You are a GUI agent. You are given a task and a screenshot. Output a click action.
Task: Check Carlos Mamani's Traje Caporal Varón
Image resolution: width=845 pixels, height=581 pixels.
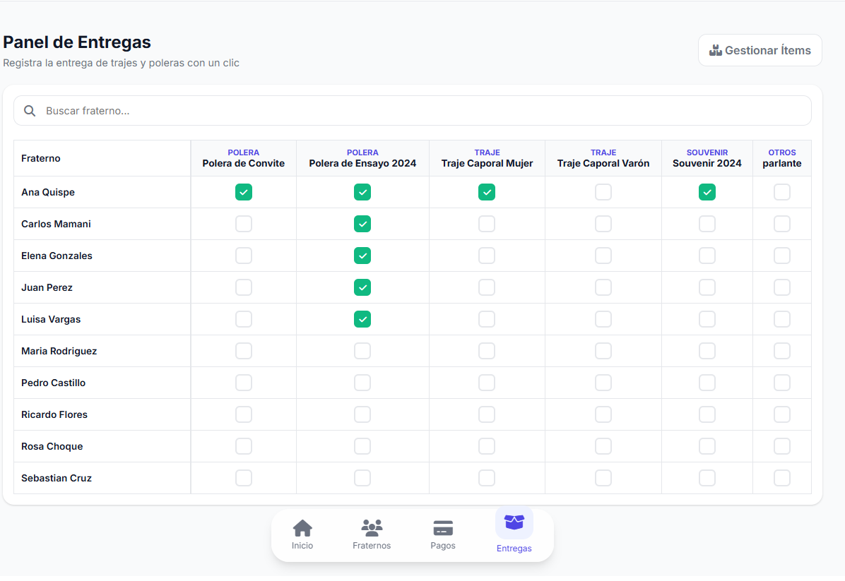[603, 224]
